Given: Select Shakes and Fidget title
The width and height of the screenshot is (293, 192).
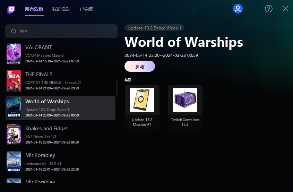Looking at the screenshot, I should pos(47,129).
